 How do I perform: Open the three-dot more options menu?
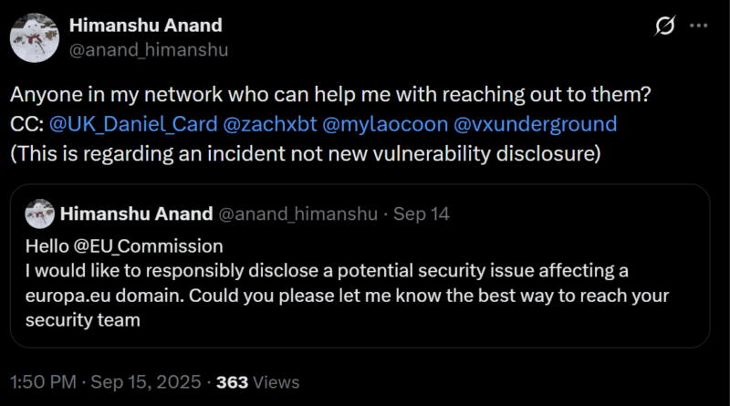click(x=701, y=27)
